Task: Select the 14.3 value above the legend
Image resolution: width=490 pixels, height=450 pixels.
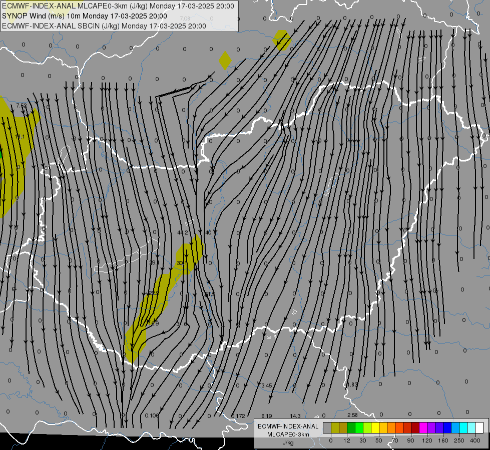Action: point(295,416)
